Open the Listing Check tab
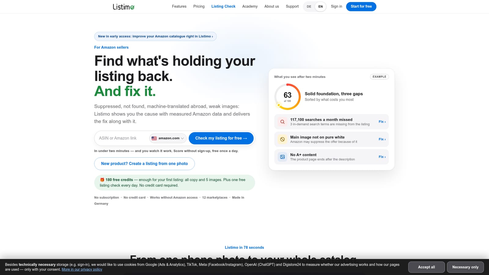This screenshot has height=275, width=489. pos(223,6)
